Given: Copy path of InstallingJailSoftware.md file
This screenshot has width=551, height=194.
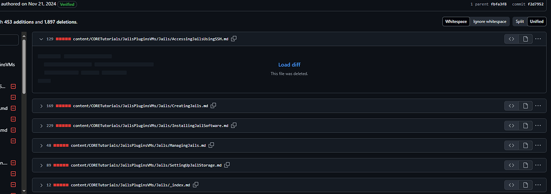Looking at the screenshot, I should click(234, 126).
